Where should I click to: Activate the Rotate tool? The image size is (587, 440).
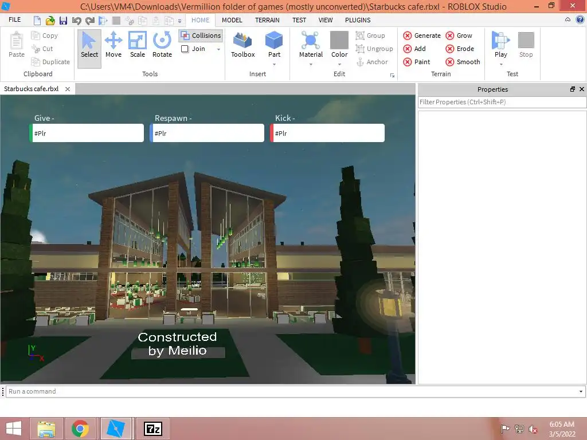[x=162, y=45]
